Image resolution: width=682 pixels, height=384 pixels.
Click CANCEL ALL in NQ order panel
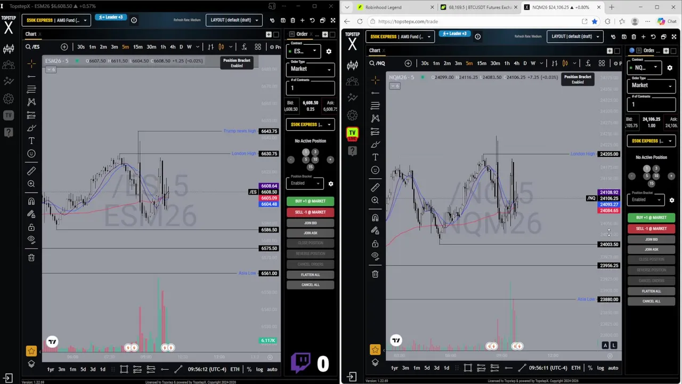pyautogui.click(x=651, y=301)
